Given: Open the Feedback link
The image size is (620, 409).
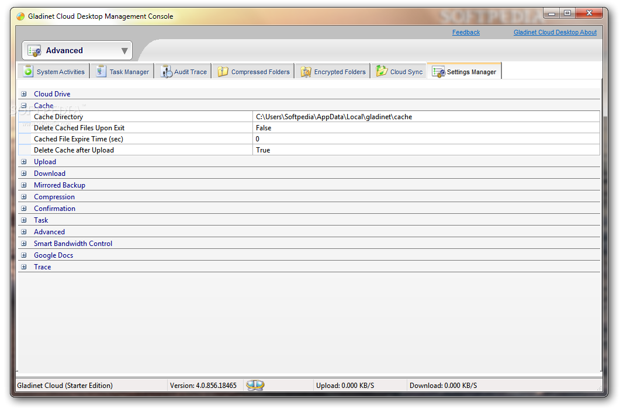Looking at the screenshot, I should (x=466, y=33).
